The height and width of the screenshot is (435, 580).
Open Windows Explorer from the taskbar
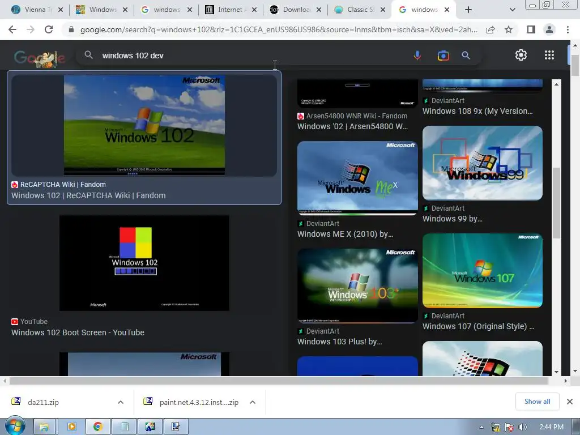click(x=44, y=427)
